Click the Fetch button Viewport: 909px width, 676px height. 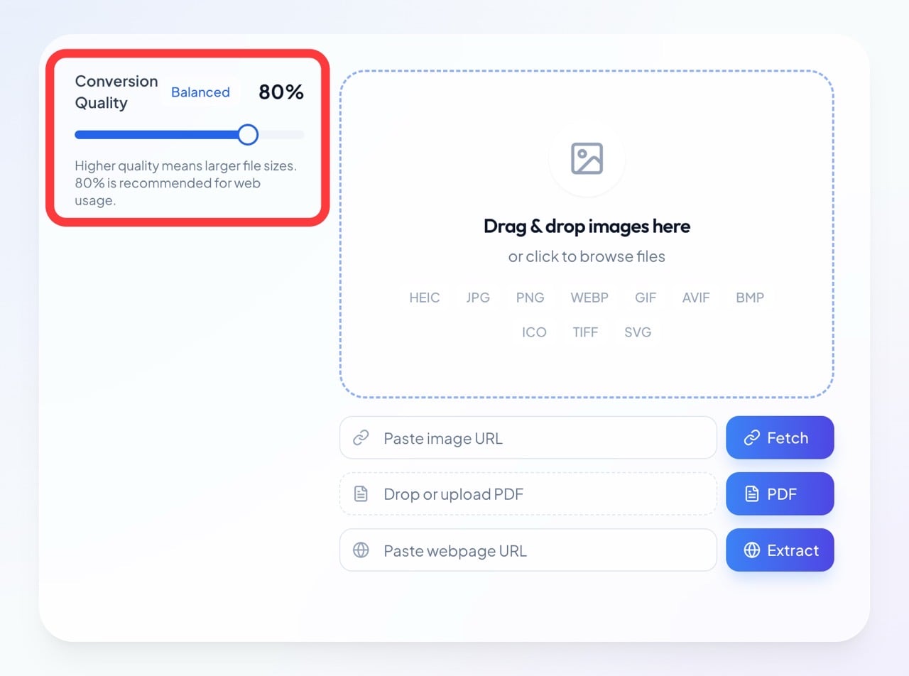tap(780, 437)
